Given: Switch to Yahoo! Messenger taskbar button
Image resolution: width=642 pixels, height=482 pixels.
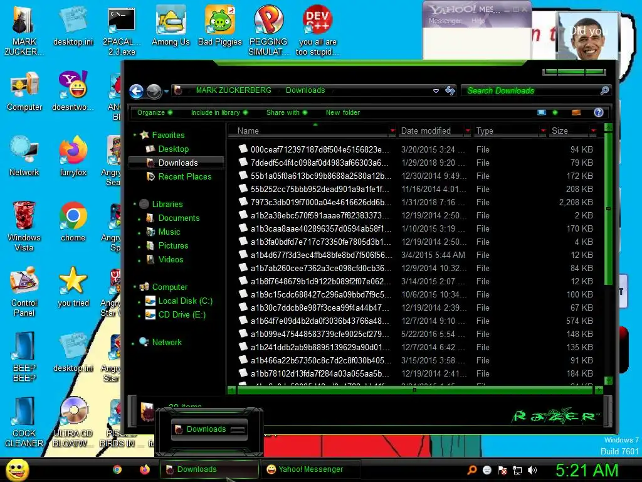Looking at the screenshot, I should click(311, 469).
